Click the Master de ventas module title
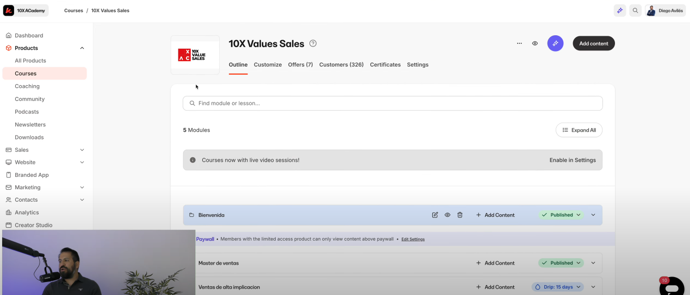This screenshot has width=690, height=295. pyautogui.click(x=219, y=263)
